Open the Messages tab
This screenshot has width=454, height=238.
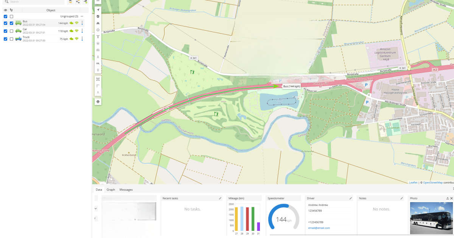126,190
